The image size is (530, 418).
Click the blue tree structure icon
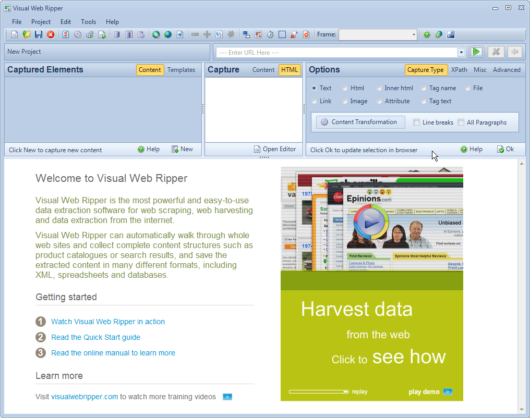click(219, 34)
